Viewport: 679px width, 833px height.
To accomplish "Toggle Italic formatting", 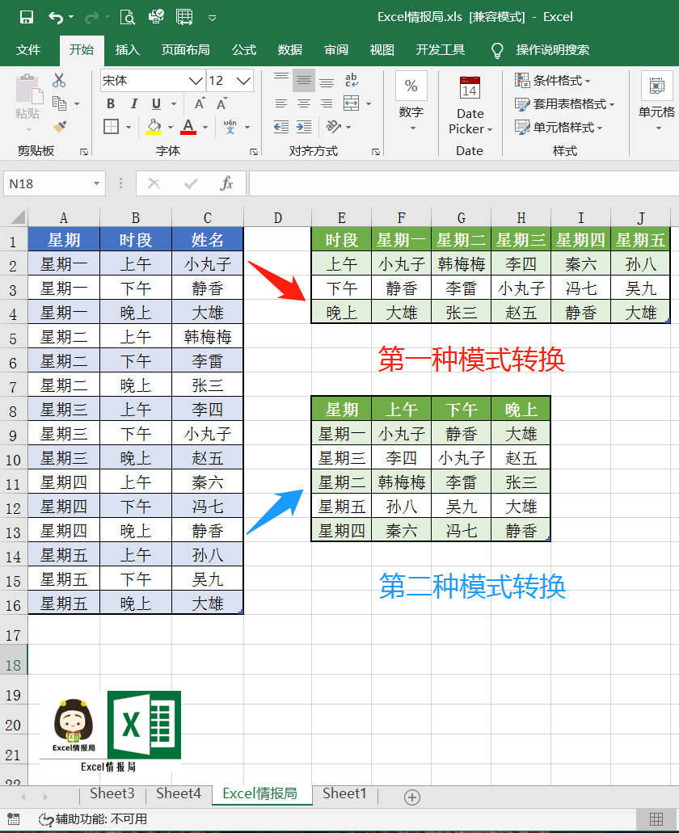I will tap(133, 103).
